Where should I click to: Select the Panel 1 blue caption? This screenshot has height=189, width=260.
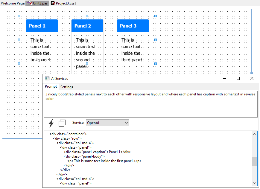coord(42,26)
